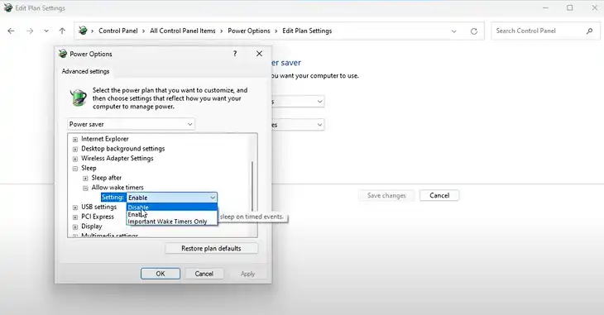Expand the PCI Express node
The width and height of the screenshot is (604, 315).
(x=75, y=217)
